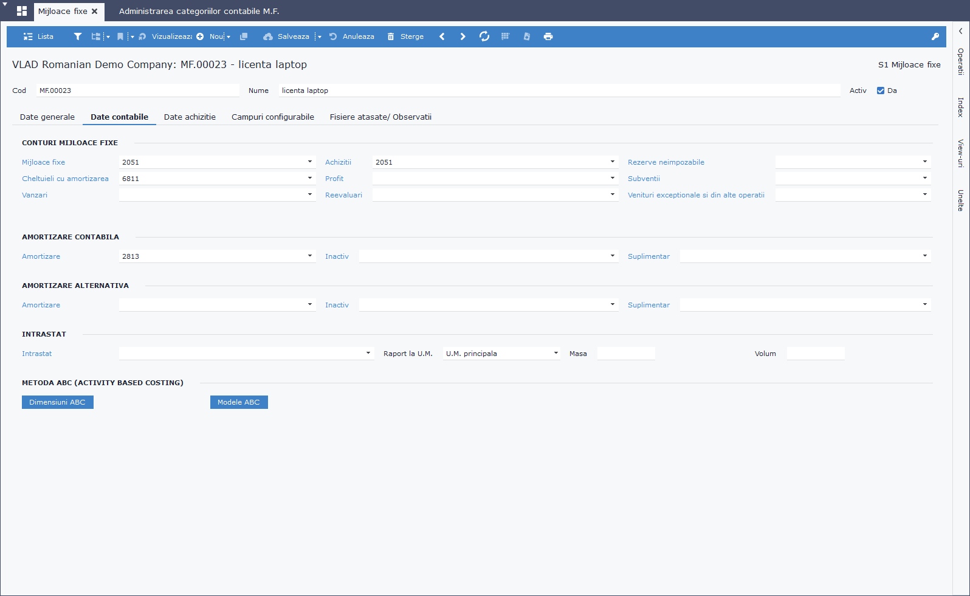
Task: Click the refresh icon
Action: pos(484,36)
